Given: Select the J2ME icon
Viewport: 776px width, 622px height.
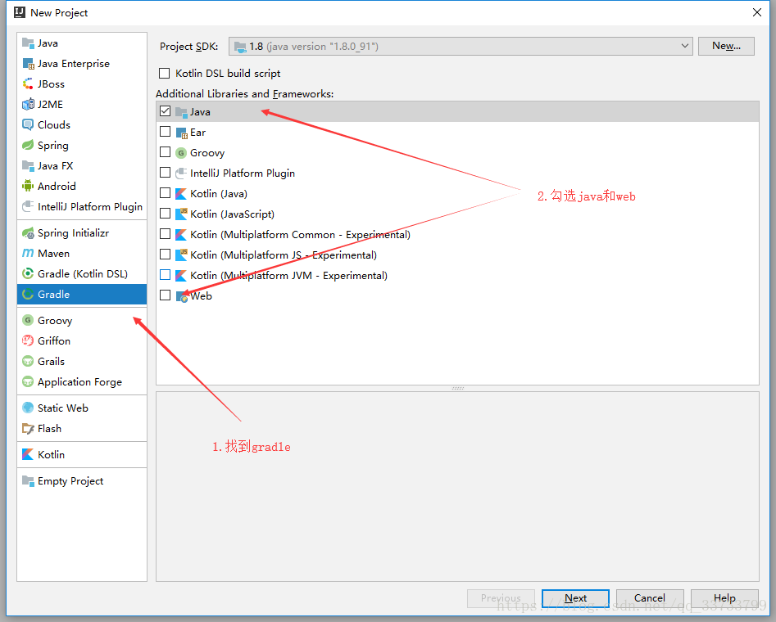Looking at the screenshot, I should pyautogui.click(x=28, y=104).
